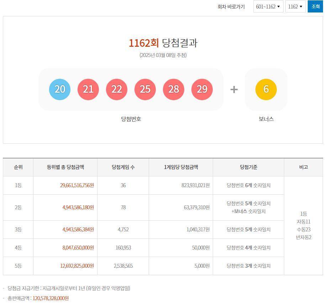
Task: Click the yellow bonus ball 6
Action: 266,89
